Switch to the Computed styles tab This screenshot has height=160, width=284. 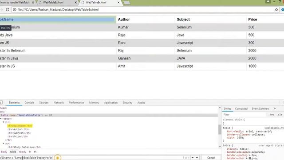coord(241,108)
